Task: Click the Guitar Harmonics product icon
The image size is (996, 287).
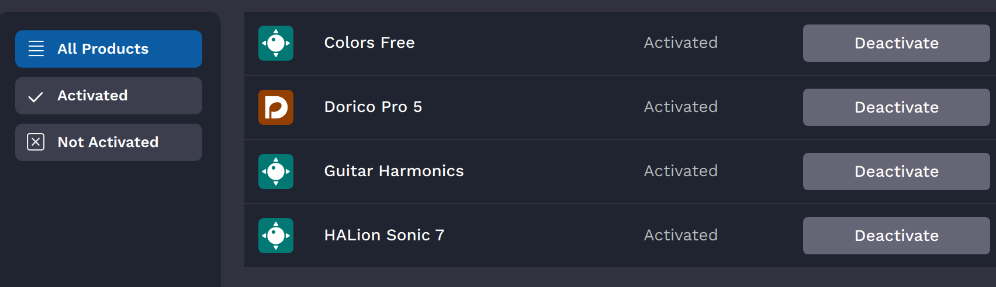Action: (276, 171)
